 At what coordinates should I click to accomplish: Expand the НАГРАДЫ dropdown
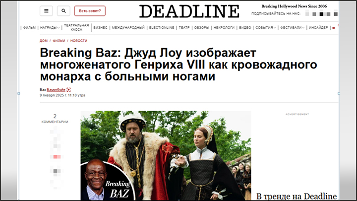coord(50,28)
